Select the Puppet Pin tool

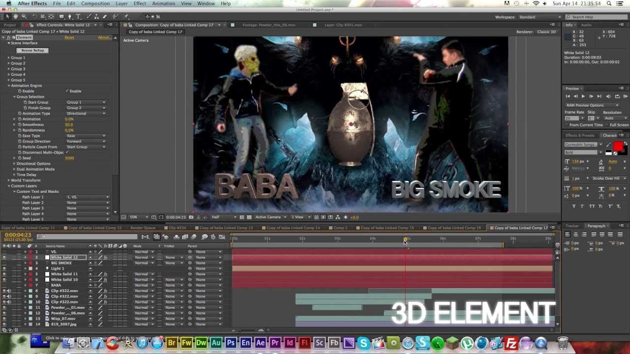(x=126, y=17)
